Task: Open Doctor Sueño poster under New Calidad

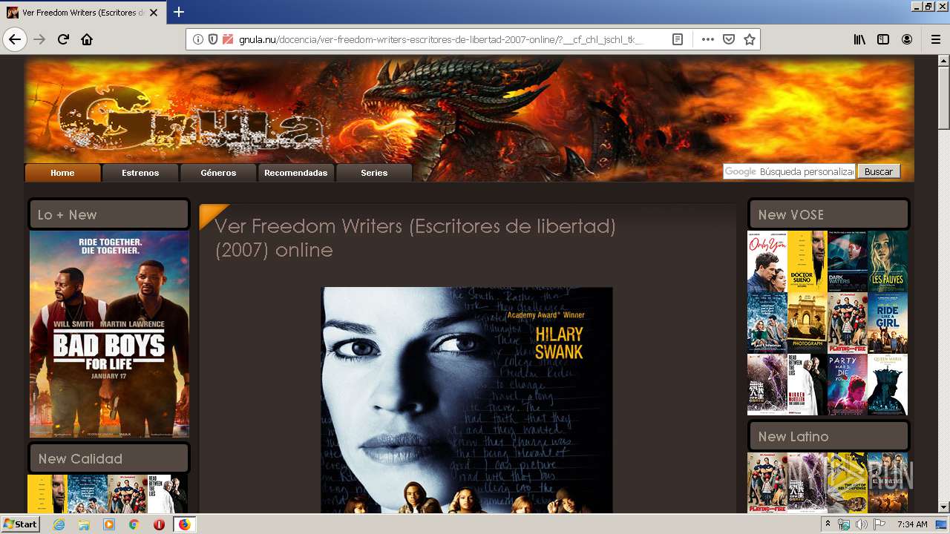Action: click(47, 494)
